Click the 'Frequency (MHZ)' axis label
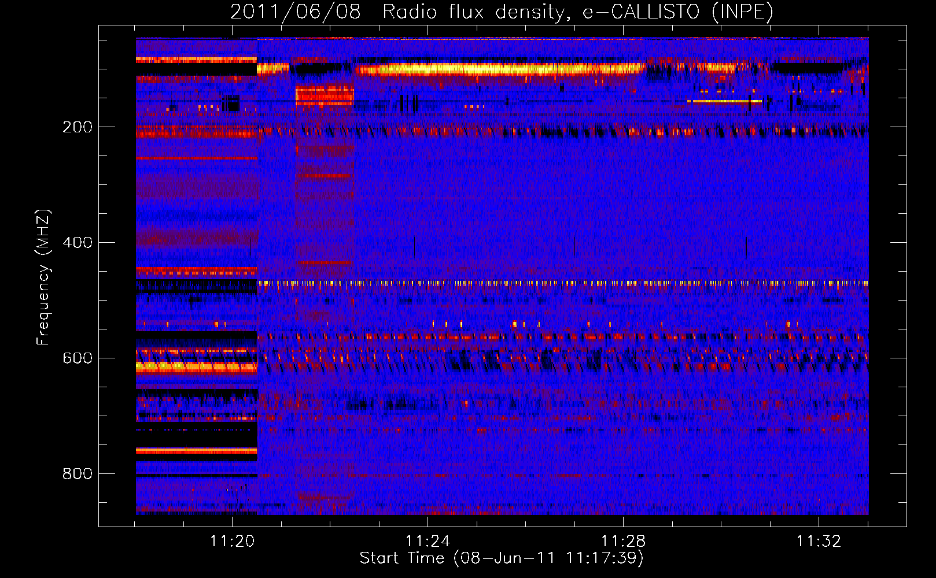The width and height of the screenshot is (936, 578). pyautogui.click(x=43, y=277)
